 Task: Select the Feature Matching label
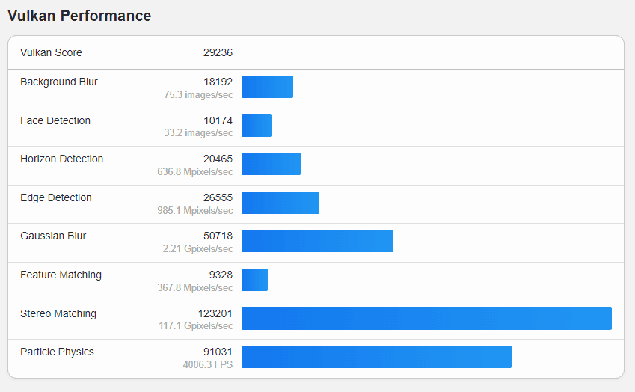tap(61, 275)
